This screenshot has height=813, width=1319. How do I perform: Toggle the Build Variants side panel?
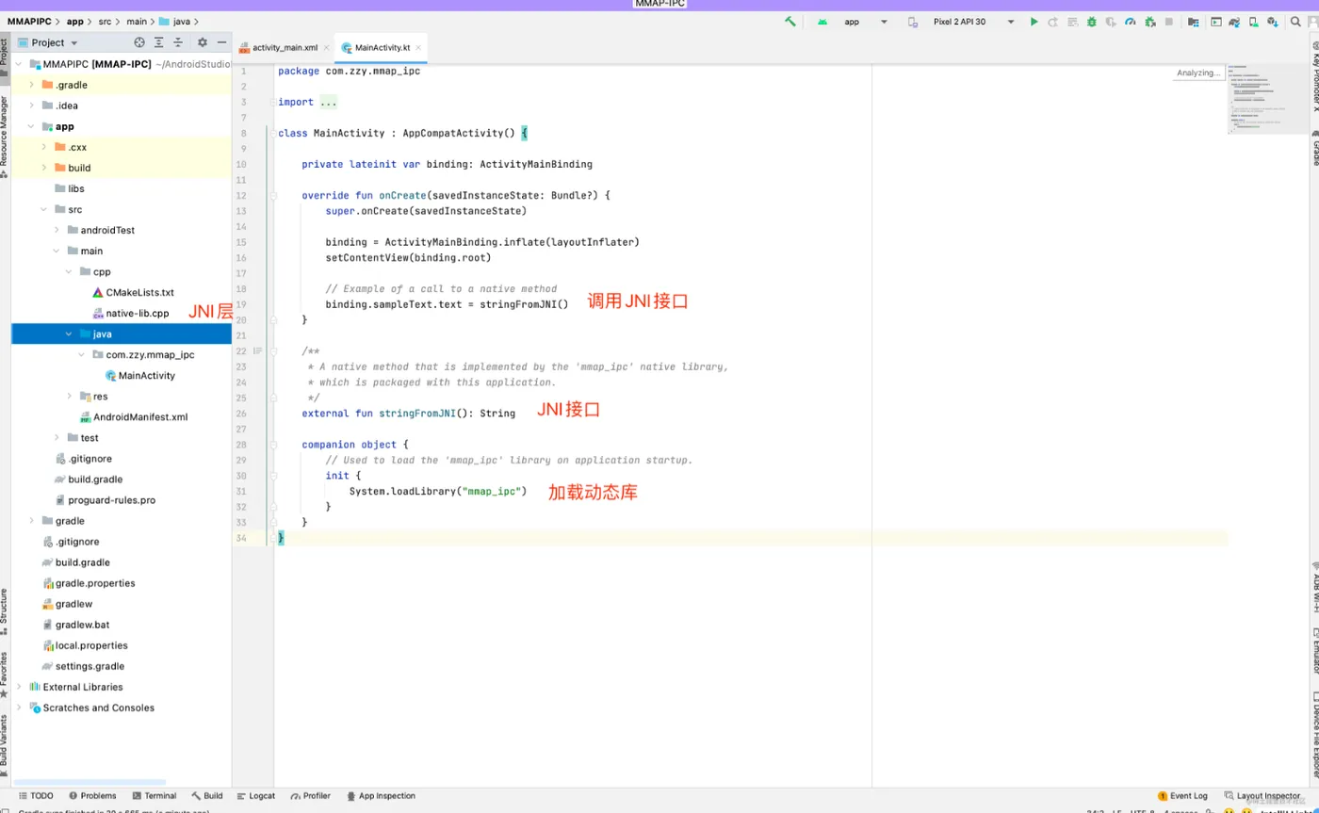tap(5, 746)
